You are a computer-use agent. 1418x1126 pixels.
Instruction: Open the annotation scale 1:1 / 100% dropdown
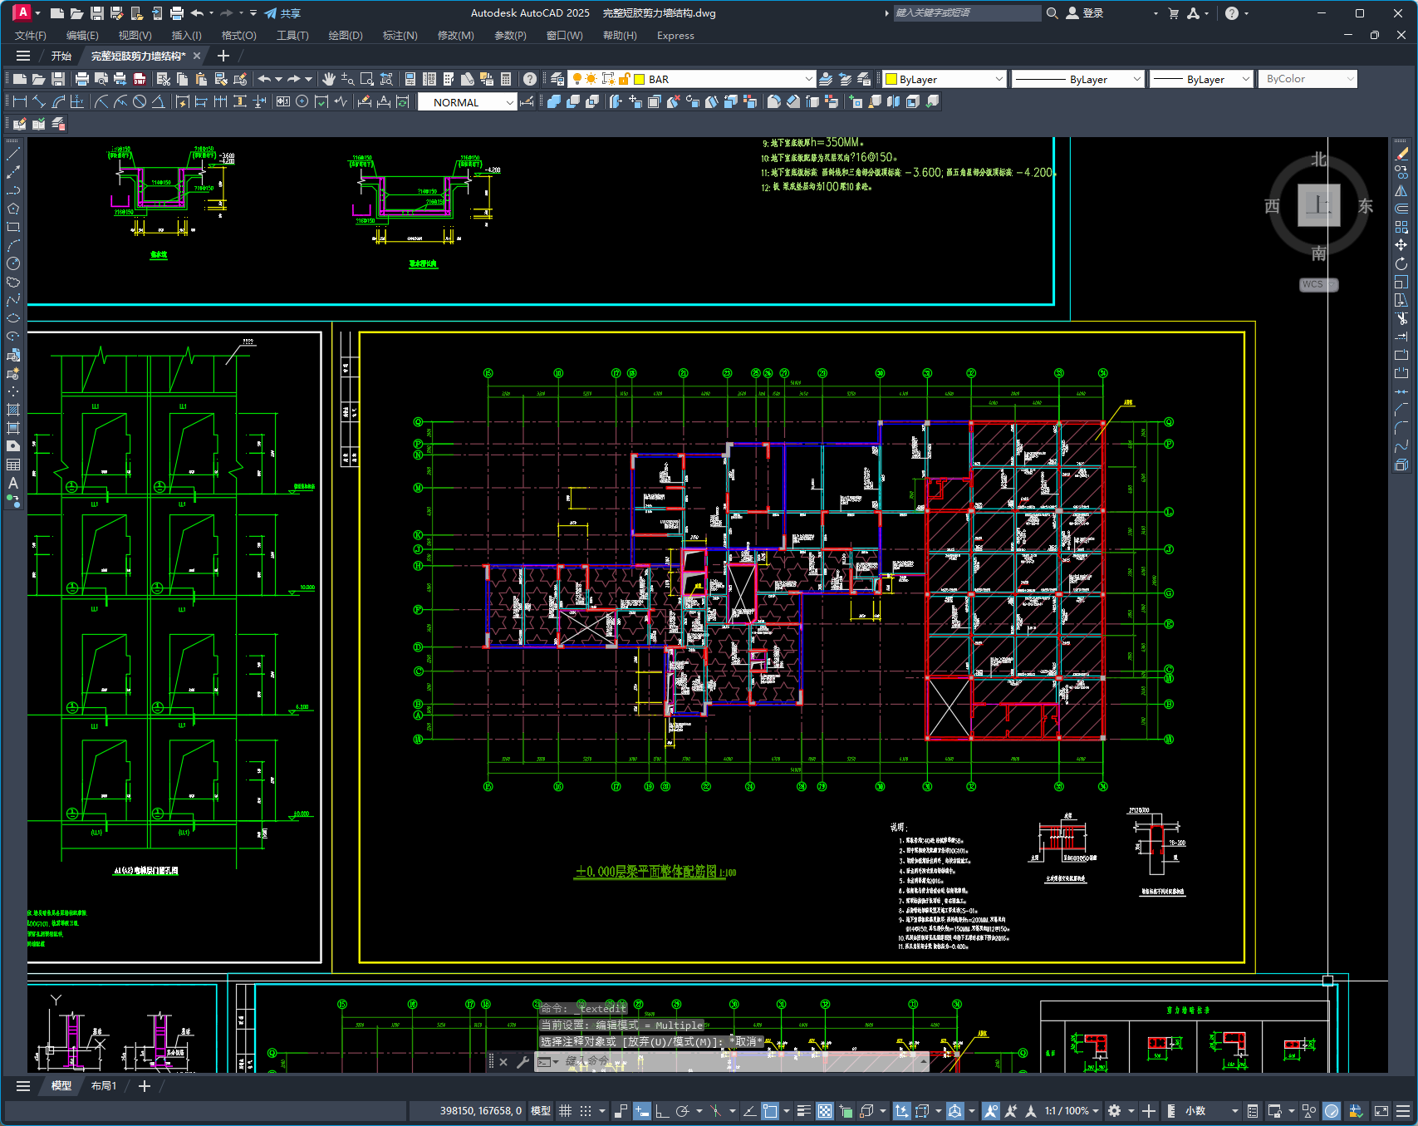(x=1072, y=1111)
